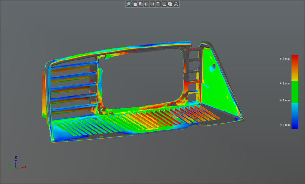Click the -0.5 mm legend label
The image size is (305, 184).
284,125
